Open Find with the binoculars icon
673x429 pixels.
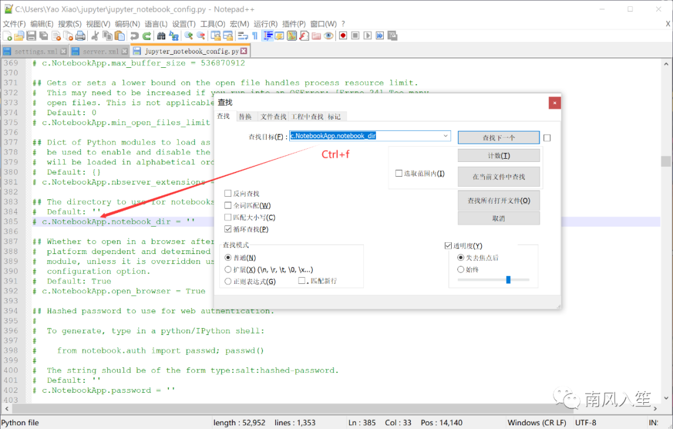point(161,35)
